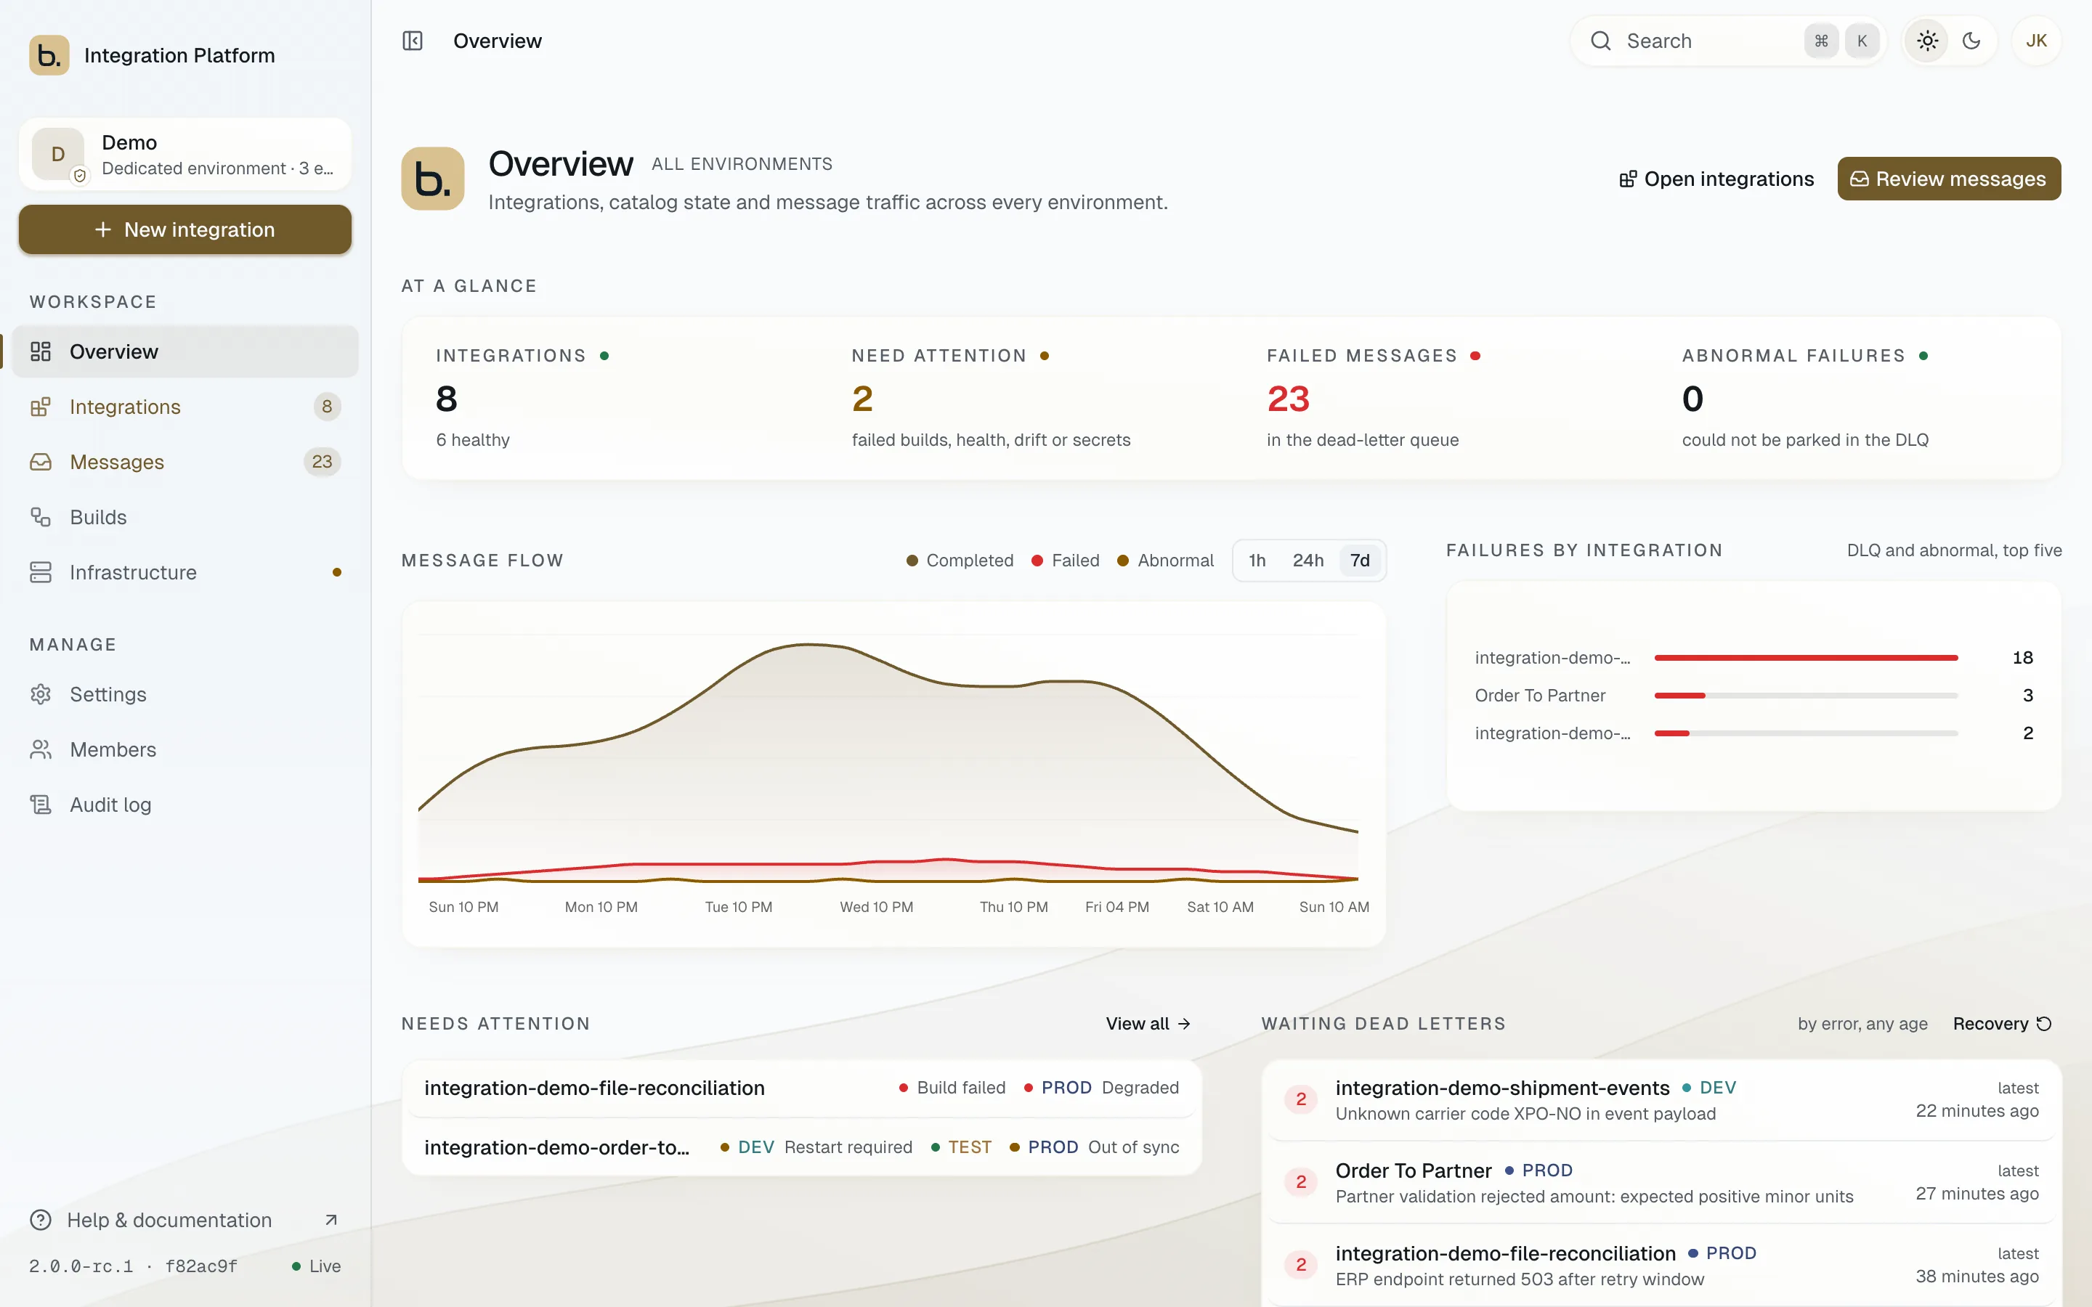The height and width of the screenshot is (1307, 2092).
Task: Go to Integrations in the sidebar
Action: pos(185,407)
